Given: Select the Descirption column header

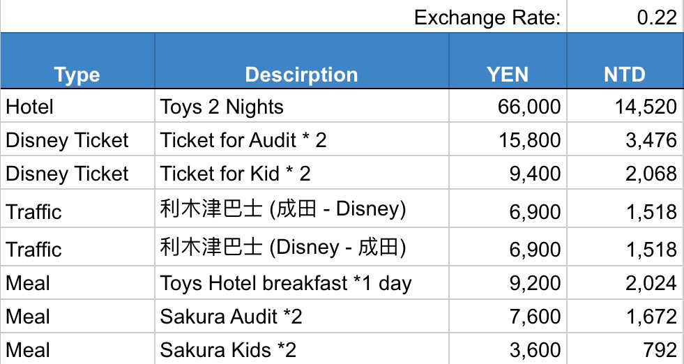Looking at the screenshot, I should tap(301, 75).
